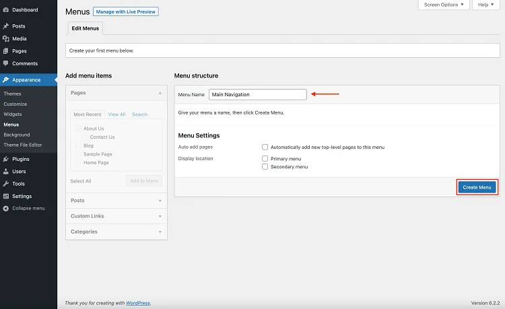Tick the About Us page checkbox
Image resolution: width=505 pixels, height=309 pixels.
77,128
